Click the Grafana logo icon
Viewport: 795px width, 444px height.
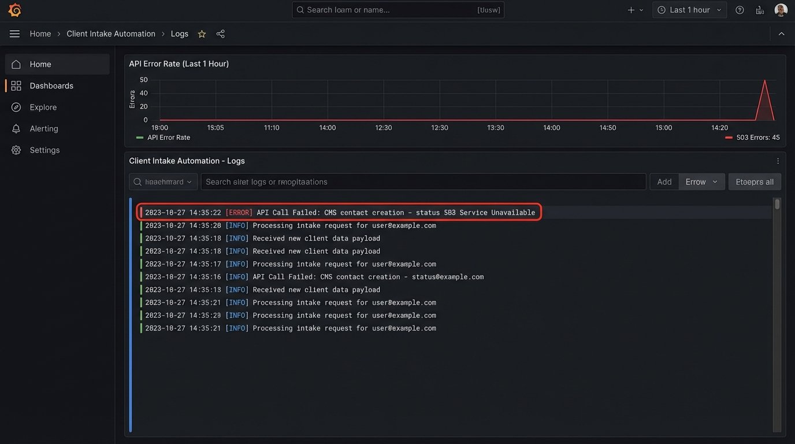point(15,10)
